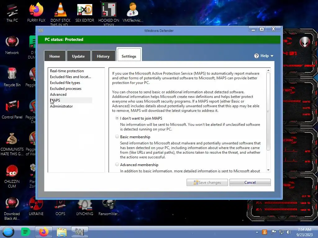Image resolution: width=318 pixels, height=238 pixels.
Task: Open the HOOKED ON XONIX shortcut
Action: 109,14
